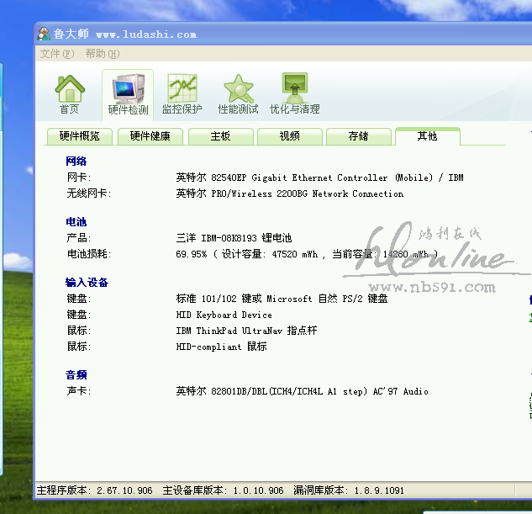Click the PRO/Wireless 2200BG network entry
Screen dimensions: 532x514
[289, 193]
